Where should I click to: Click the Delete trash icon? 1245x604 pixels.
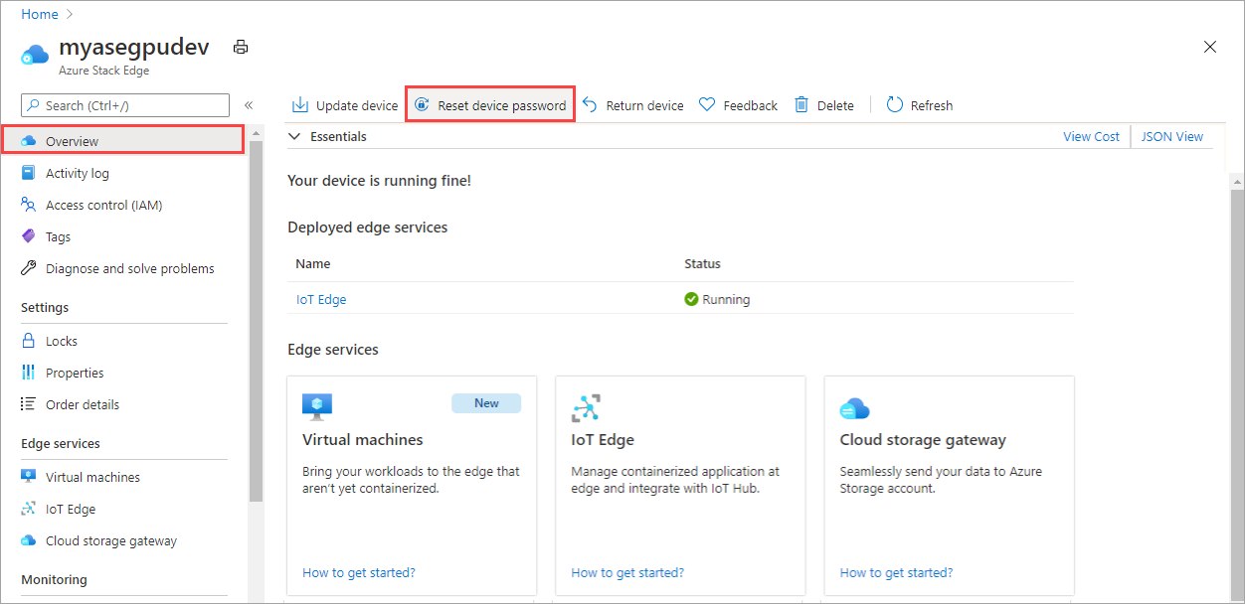point(800,104)
